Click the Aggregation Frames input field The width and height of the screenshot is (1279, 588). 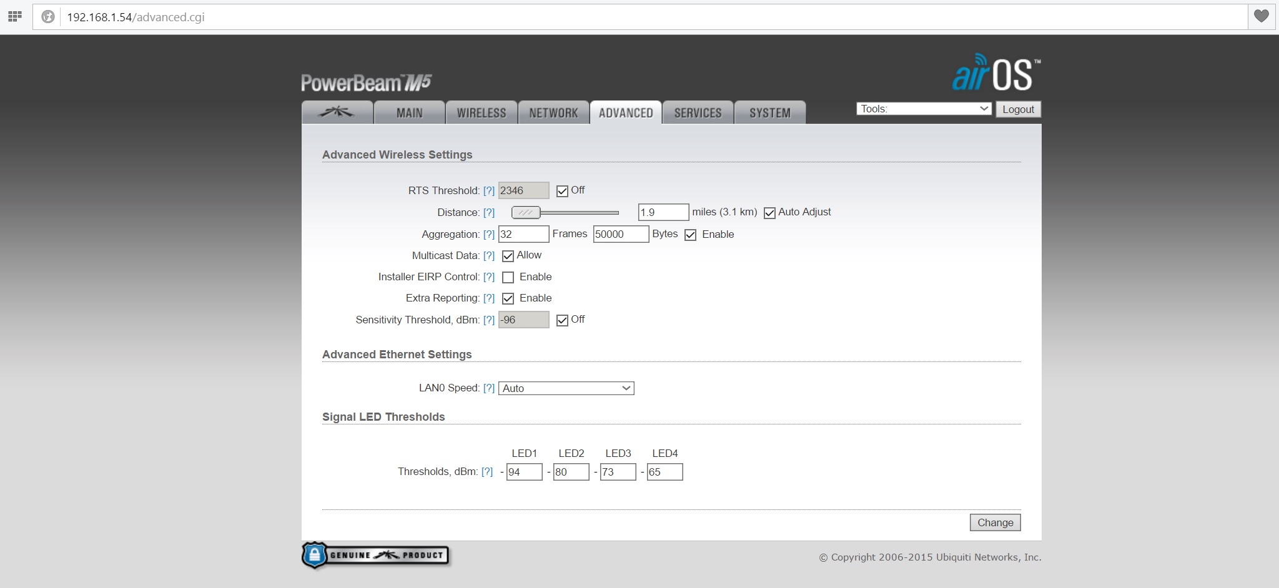click(523, 234)
